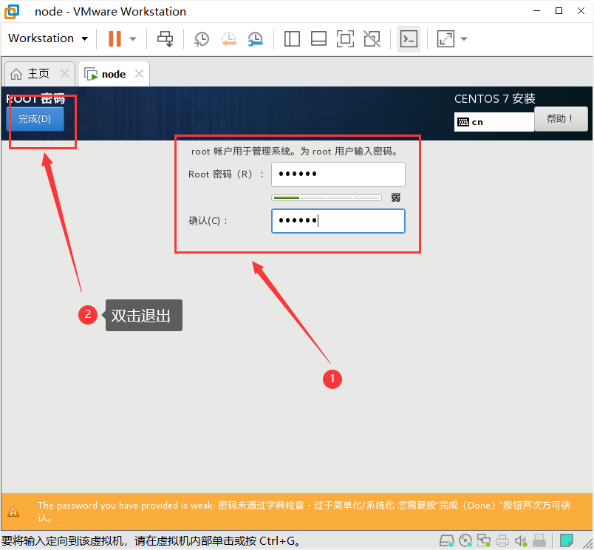Image resolution: width=594 pixels, height=550 pixels.
Task: Enter full screen mode icon
Action: pos(345,38)
